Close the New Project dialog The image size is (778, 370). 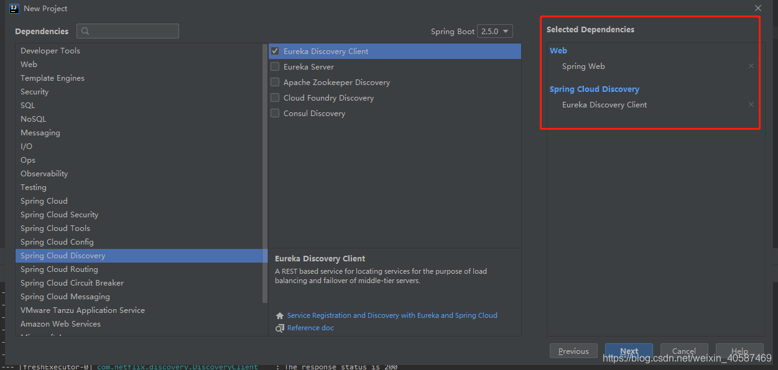click(x=758, y=8)
